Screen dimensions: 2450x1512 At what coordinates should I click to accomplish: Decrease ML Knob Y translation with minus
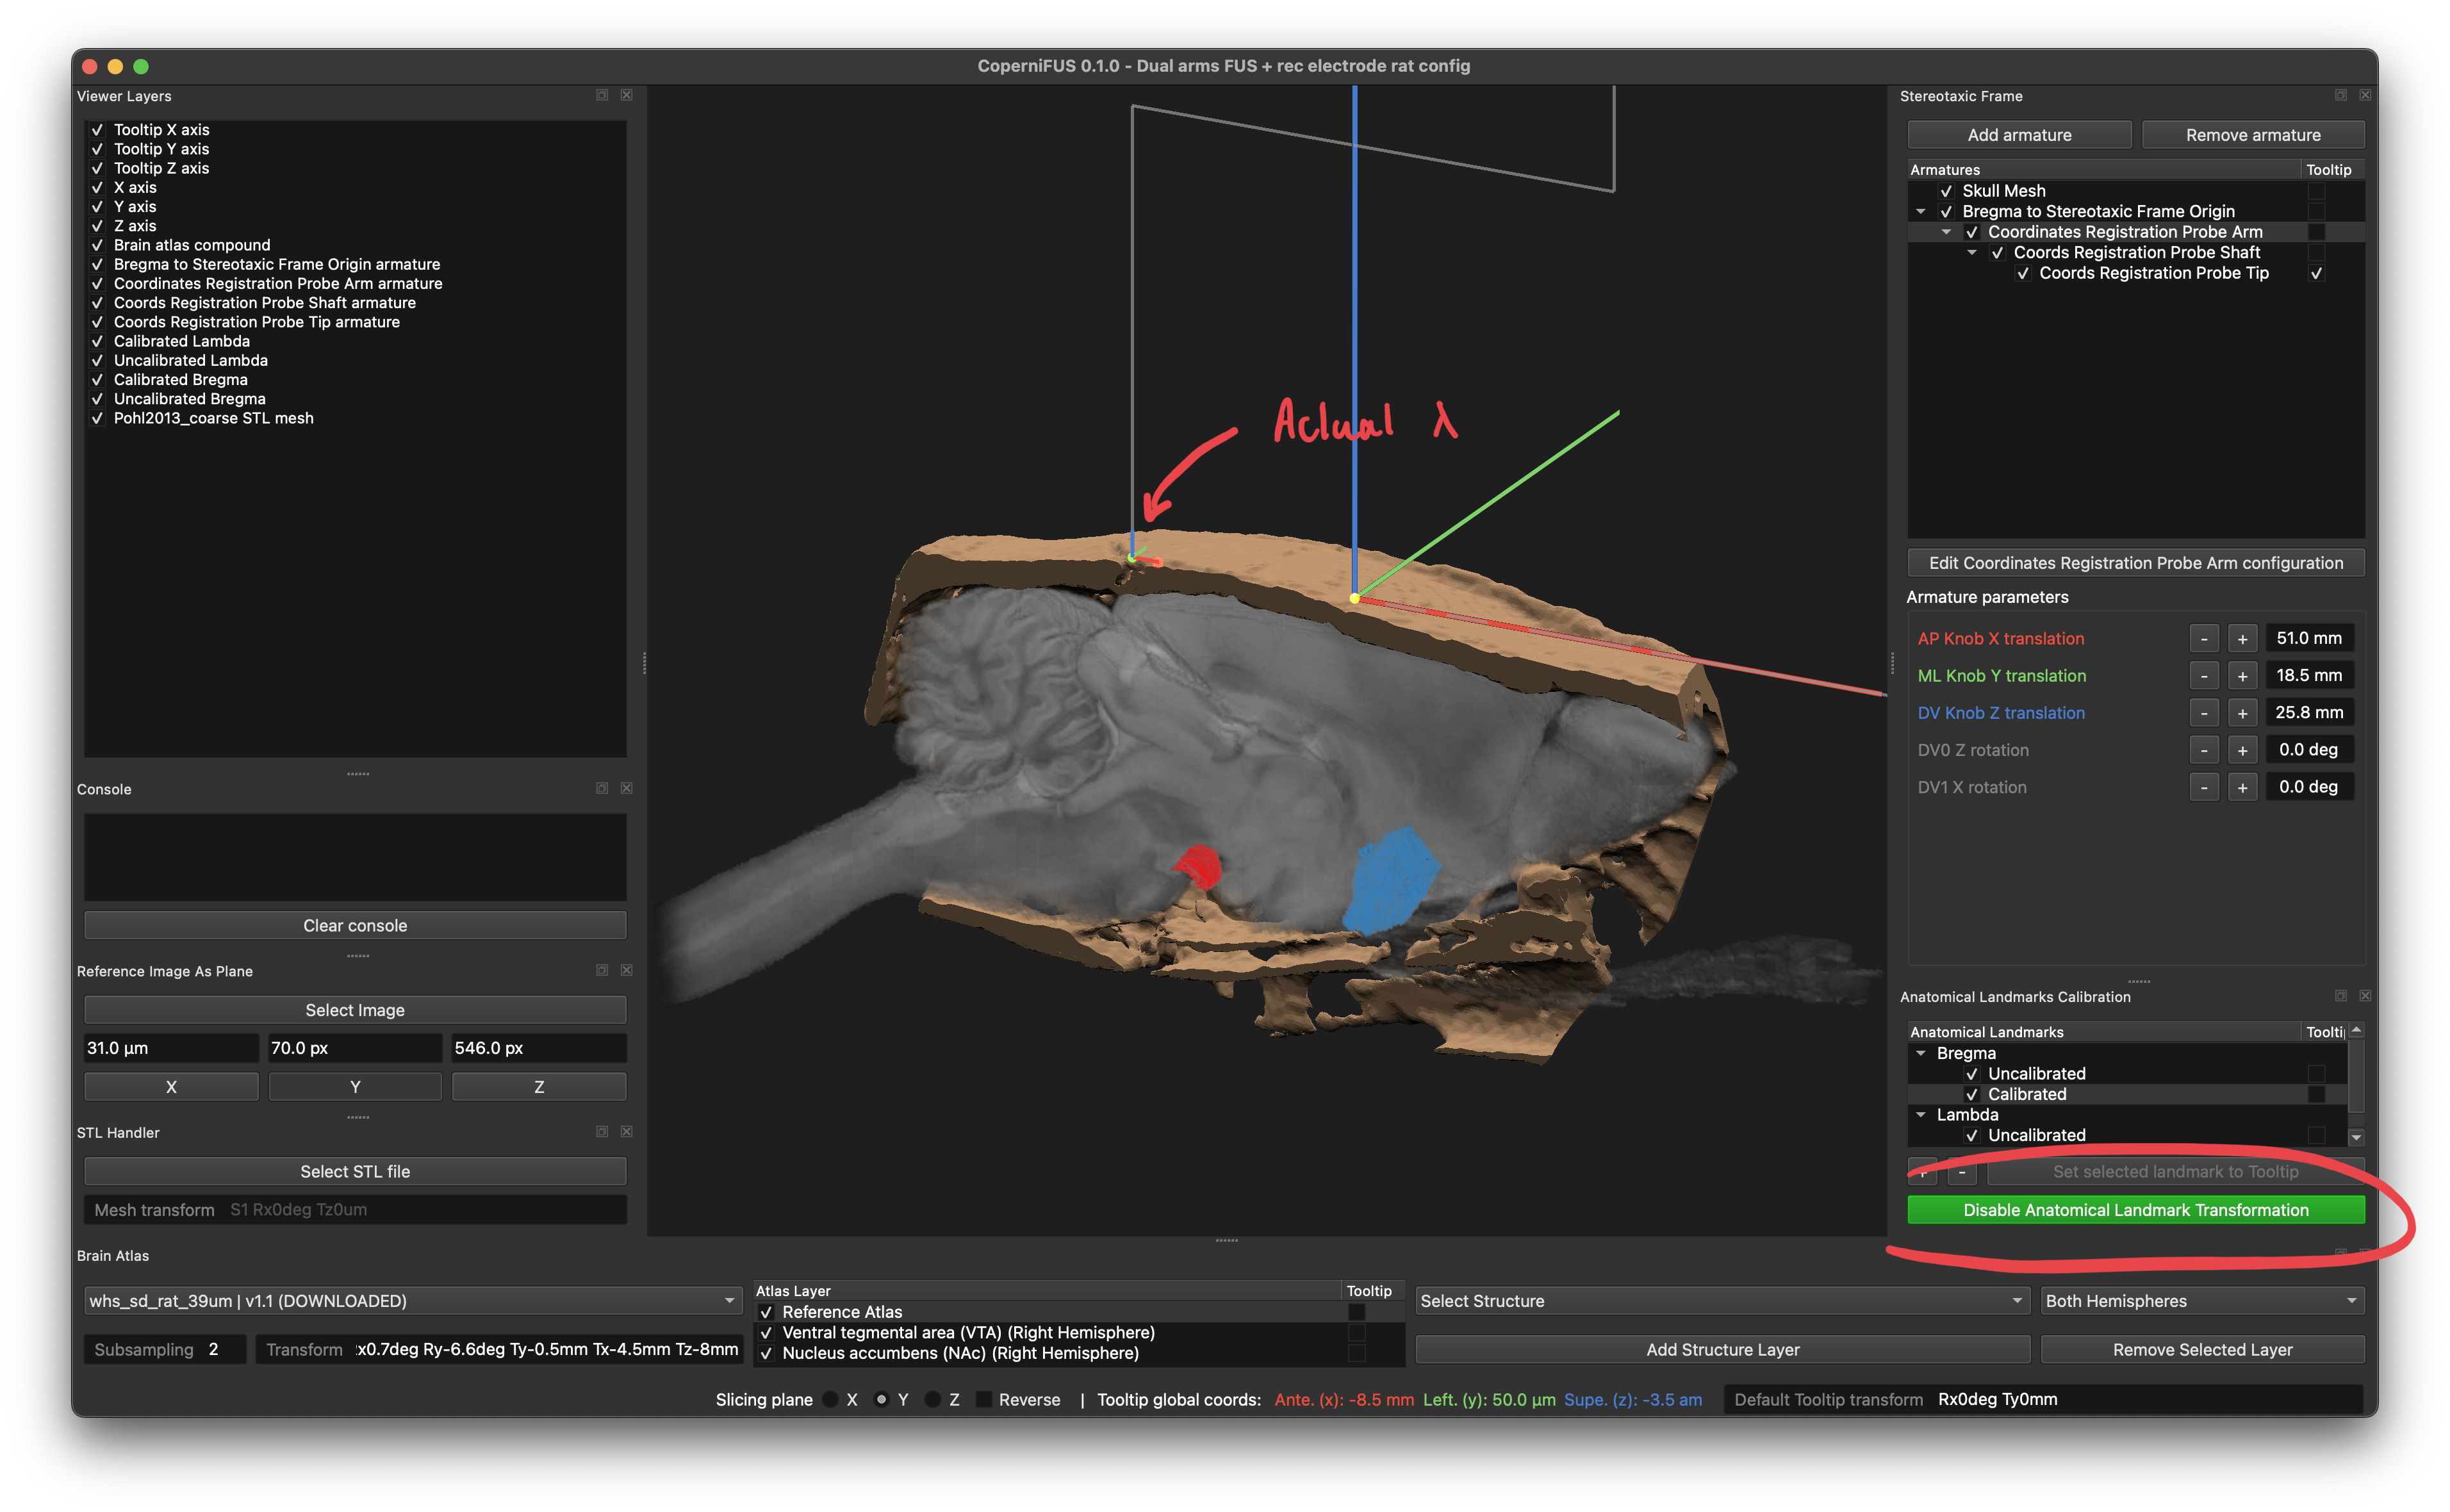coord(2204,676)
